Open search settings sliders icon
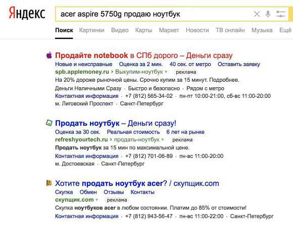293x227 pixels. coord(281,14)
